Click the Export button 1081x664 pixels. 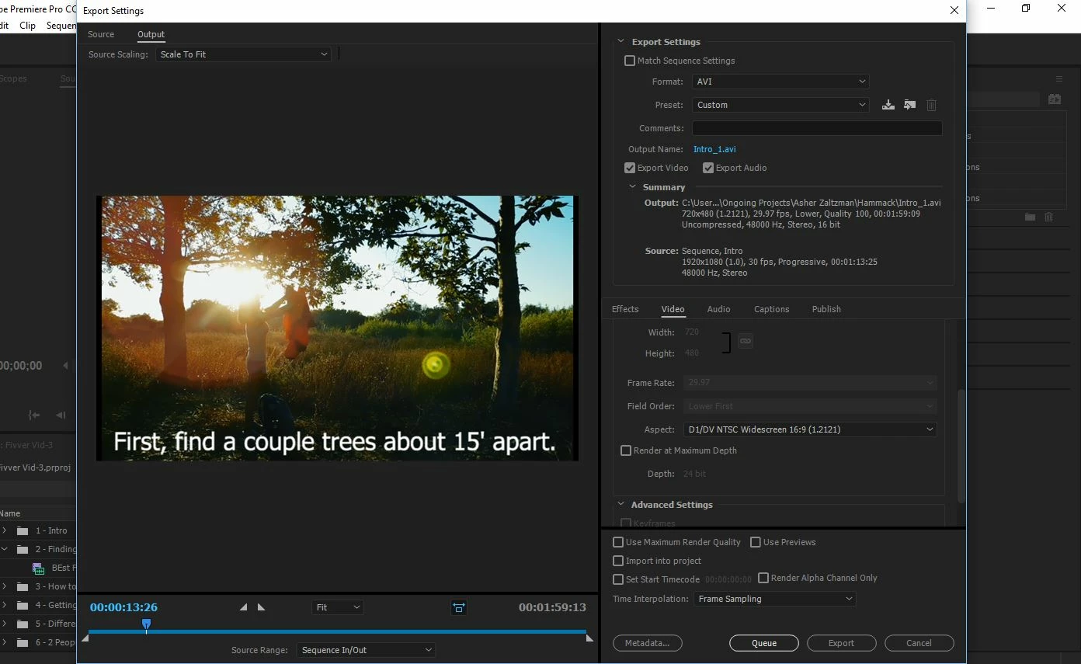[842, 643]
